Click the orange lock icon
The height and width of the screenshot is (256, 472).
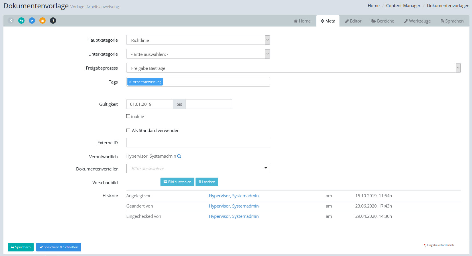42,21
